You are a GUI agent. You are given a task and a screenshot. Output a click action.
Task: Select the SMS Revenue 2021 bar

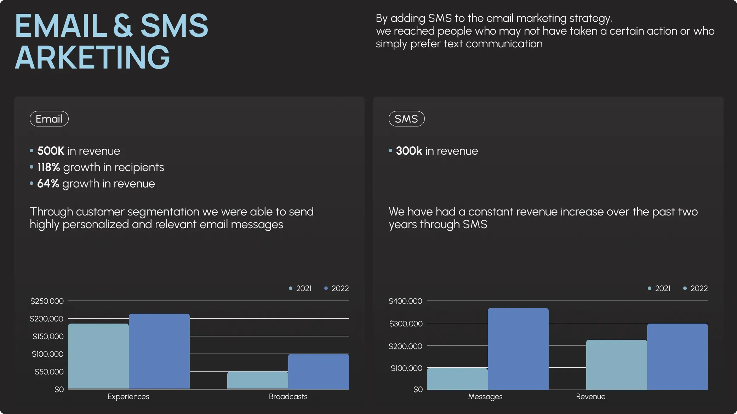[617, 365]
